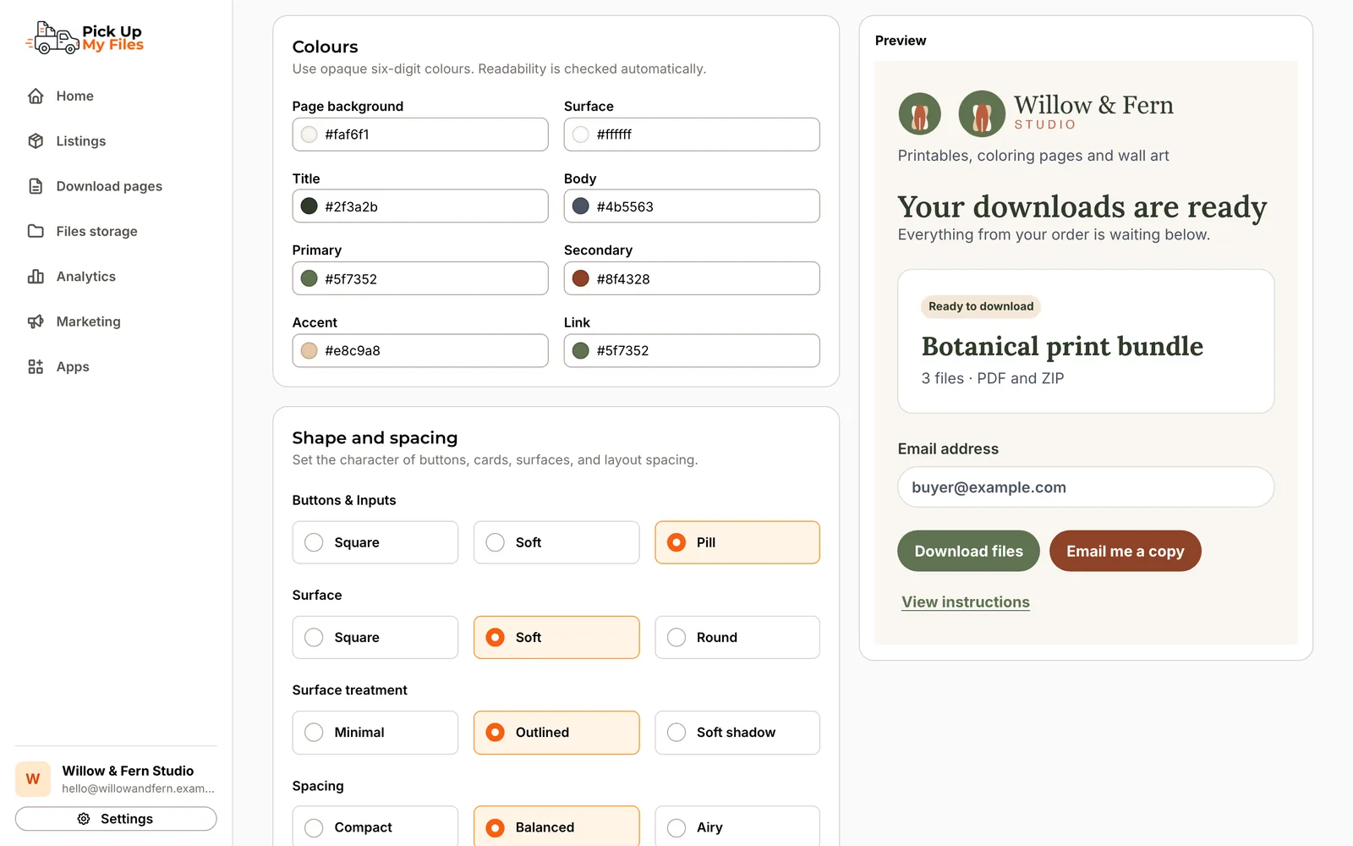
Task: Open Settings from the sidebar
Action: (x=116, y=819)
